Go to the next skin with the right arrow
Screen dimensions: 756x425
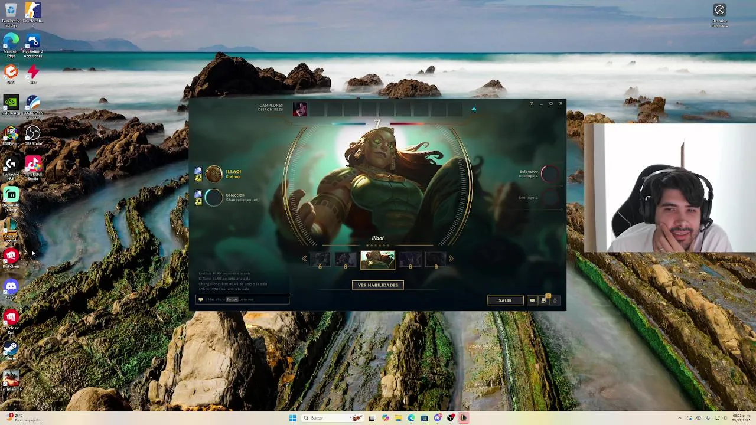click(x=451, y=259)
